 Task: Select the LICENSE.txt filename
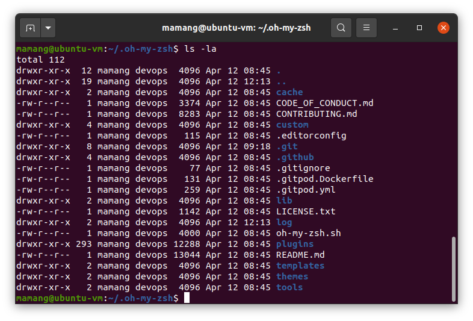(x=306, y=211)
